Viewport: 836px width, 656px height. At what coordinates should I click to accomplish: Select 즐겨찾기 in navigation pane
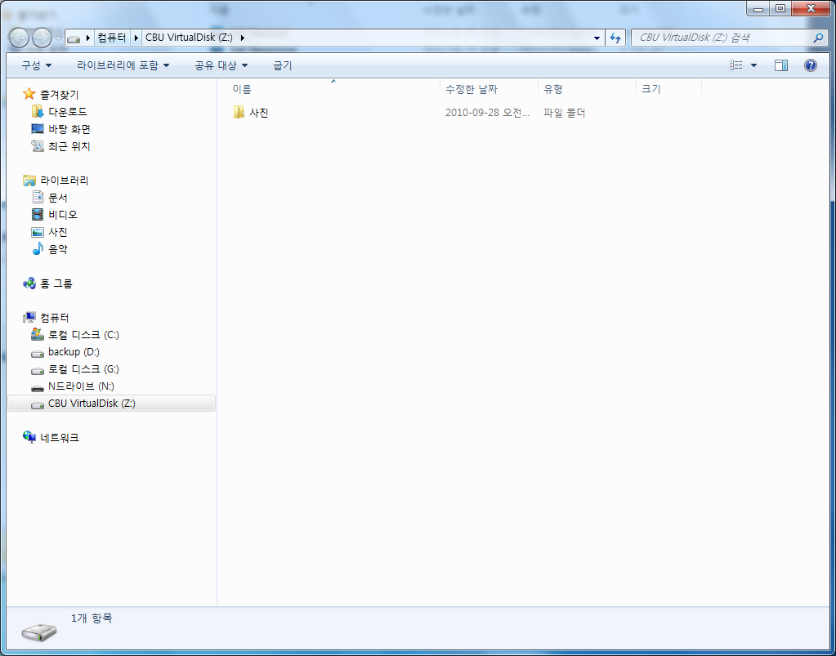pyautogui.click(x=60, y=95)
